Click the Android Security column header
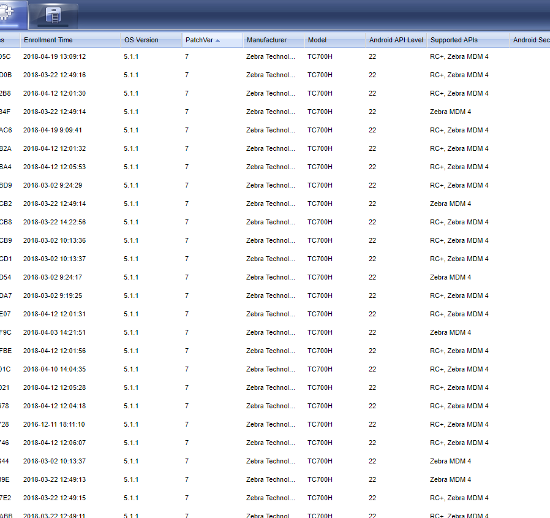 [x=530, y=40]
